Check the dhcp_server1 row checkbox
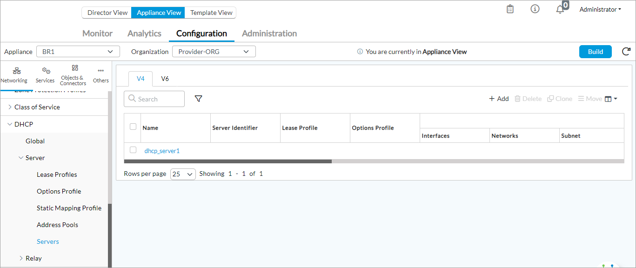Viewport: 636px width, 268px height. pyautogui.click(x=133, y=150)
